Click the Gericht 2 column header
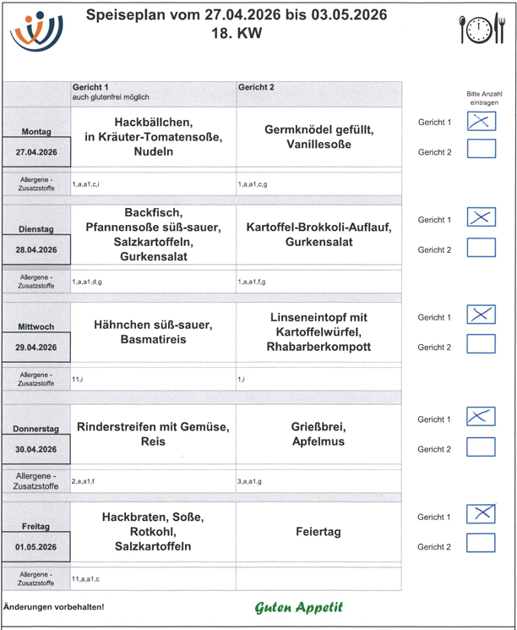The width and height of the screenshot is (517, 630). point(256,87)
